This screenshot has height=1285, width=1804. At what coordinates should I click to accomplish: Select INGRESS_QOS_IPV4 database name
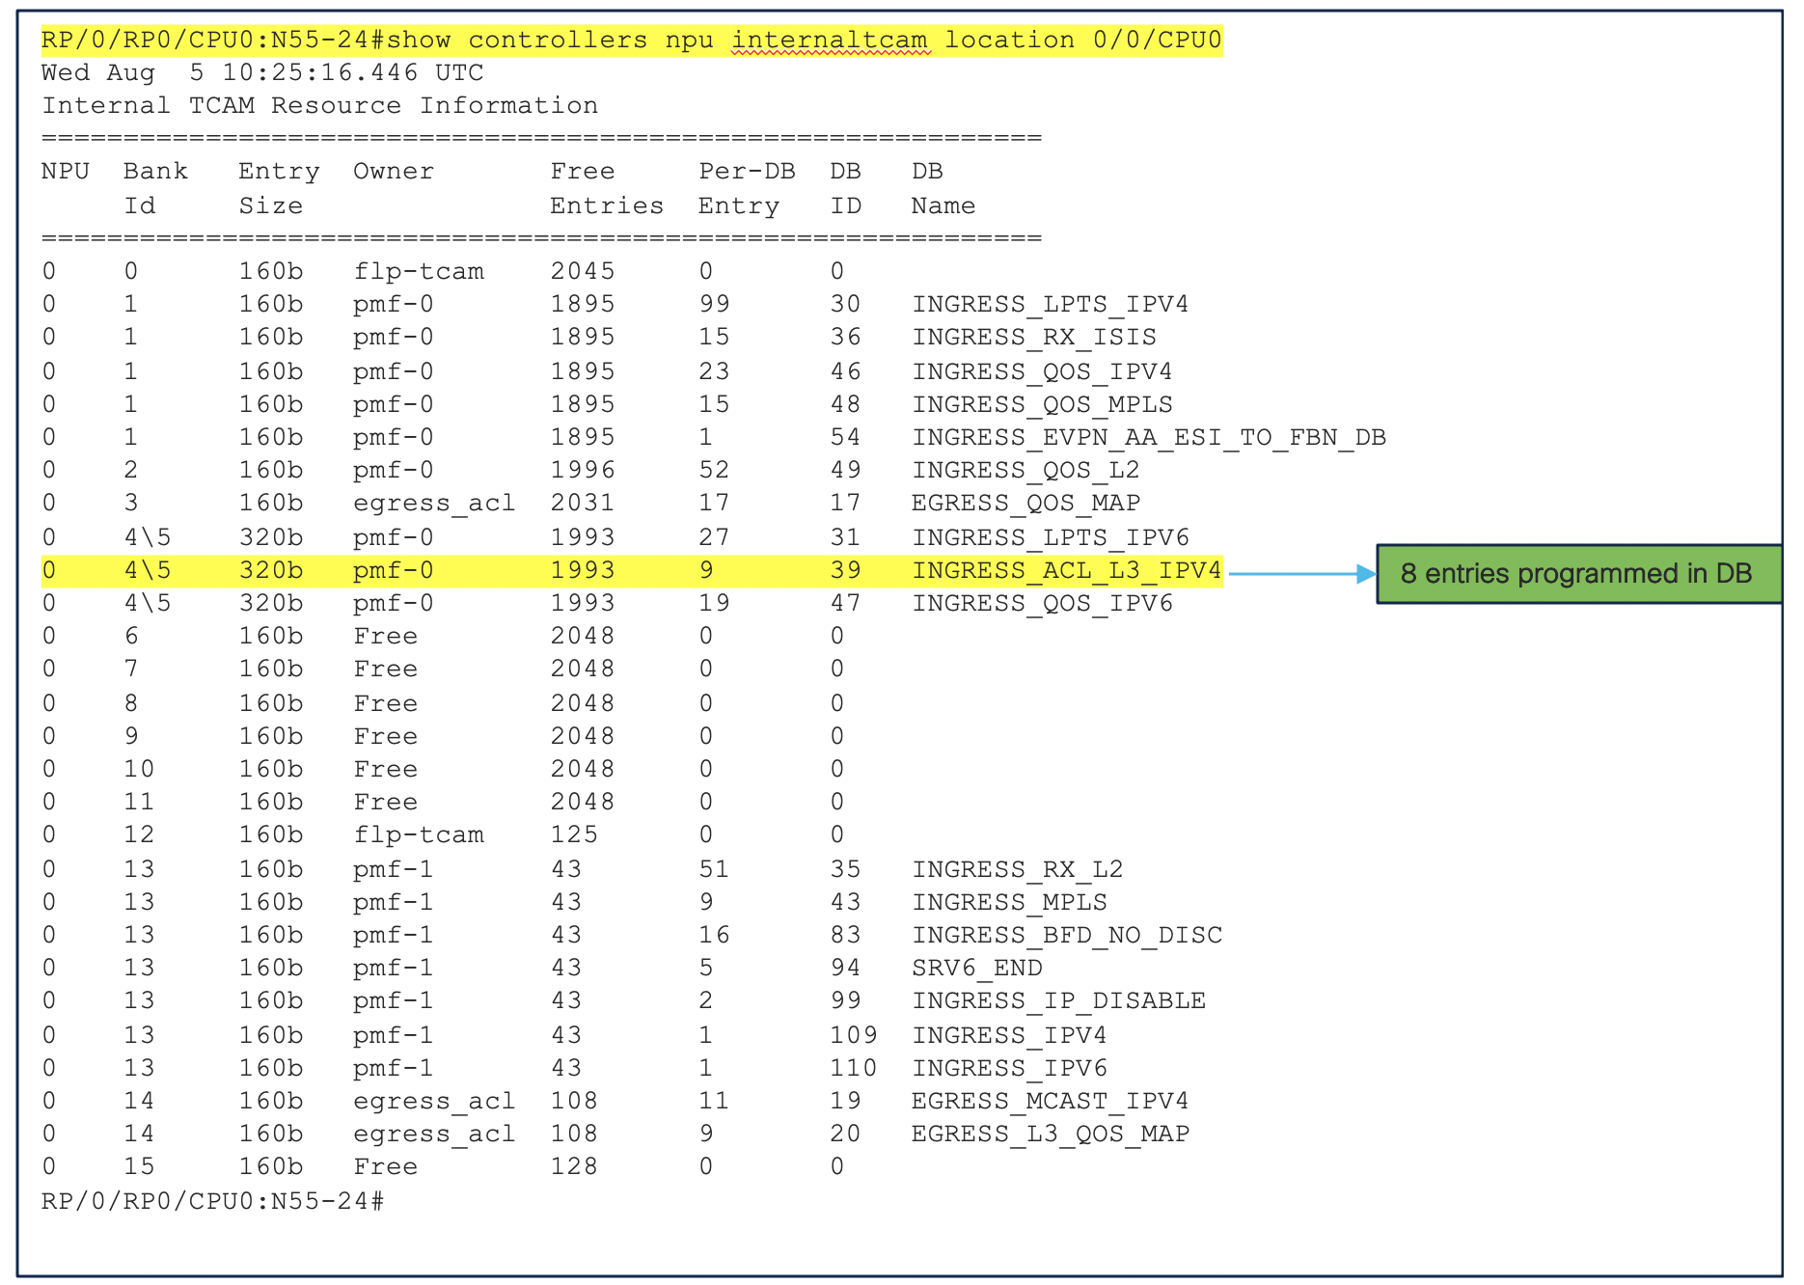1042,372
